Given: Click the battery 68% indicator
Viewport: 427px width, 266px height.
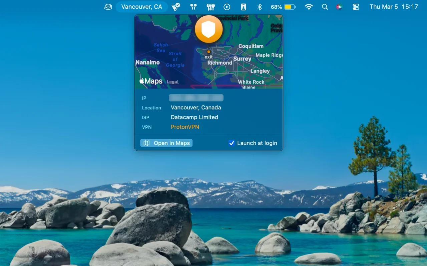Looking at the screenshot, I should (283, 7).
